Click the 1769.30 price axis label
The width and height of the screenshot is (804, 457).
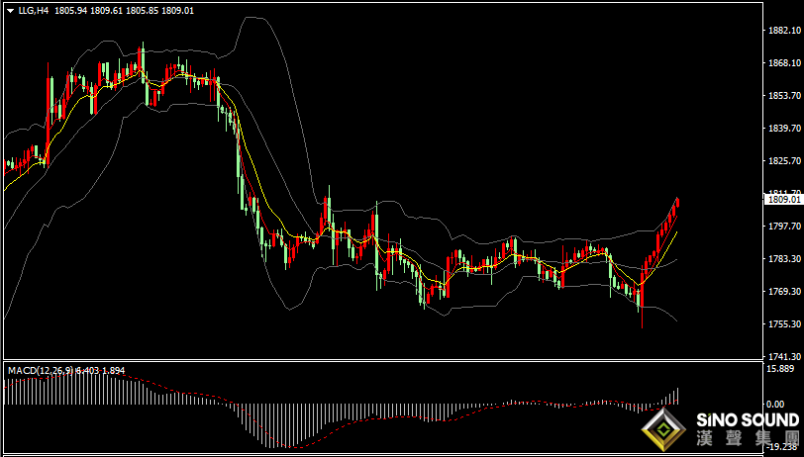tap(783, 292)
